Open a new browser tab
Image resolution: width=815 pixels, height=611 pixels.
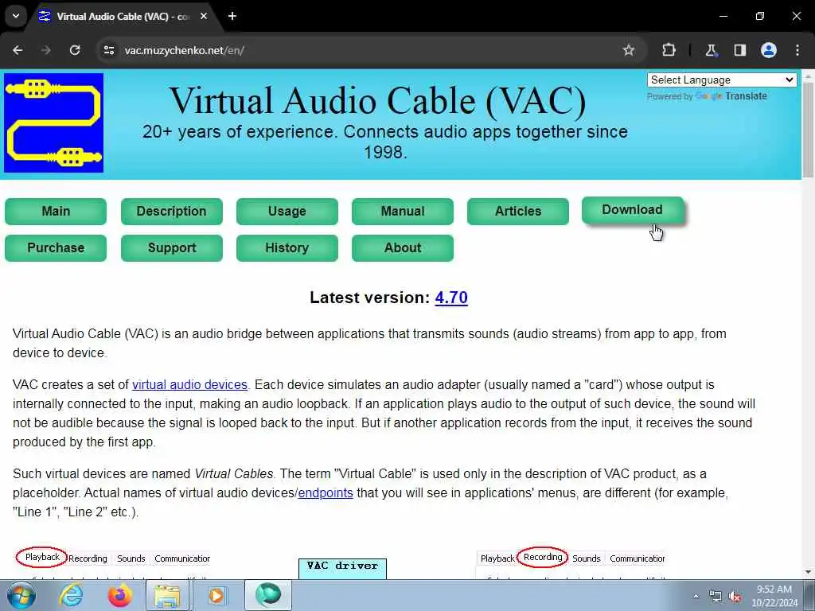coord(232,16)
